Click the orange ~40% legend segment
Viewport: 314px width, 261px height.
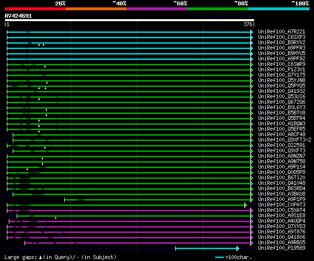[96, 9]
